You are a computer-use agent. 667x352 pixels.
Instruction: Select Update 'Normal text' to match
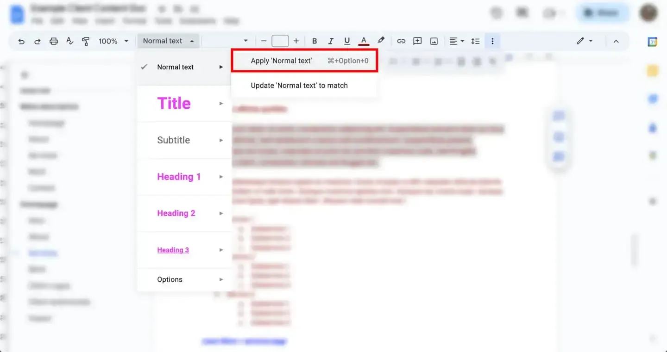click(299, 86)
